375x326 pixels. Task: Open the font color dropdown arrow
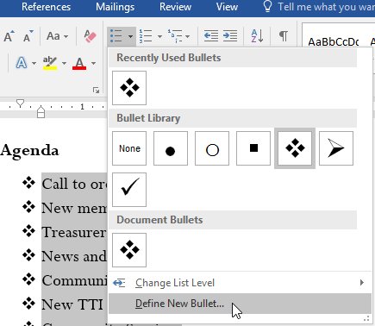pos(93,63)
